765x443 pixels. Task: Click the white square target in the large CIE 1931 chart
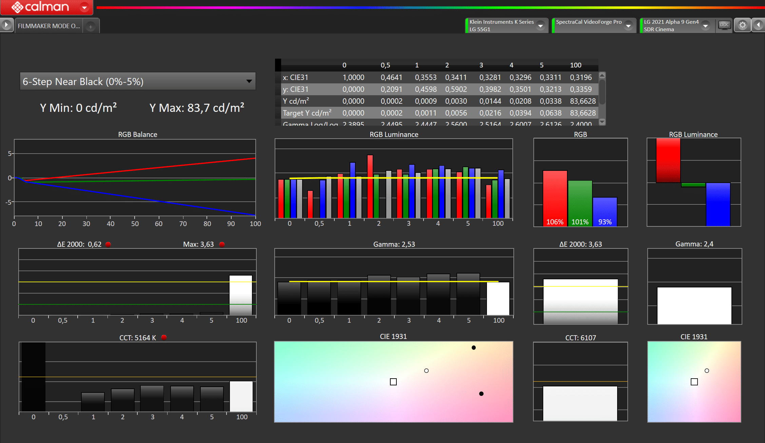click(x=393, y=382)
